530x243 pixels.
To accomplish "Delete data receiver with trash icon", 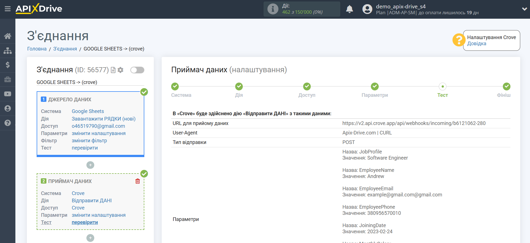I will [x=138, y=181].
